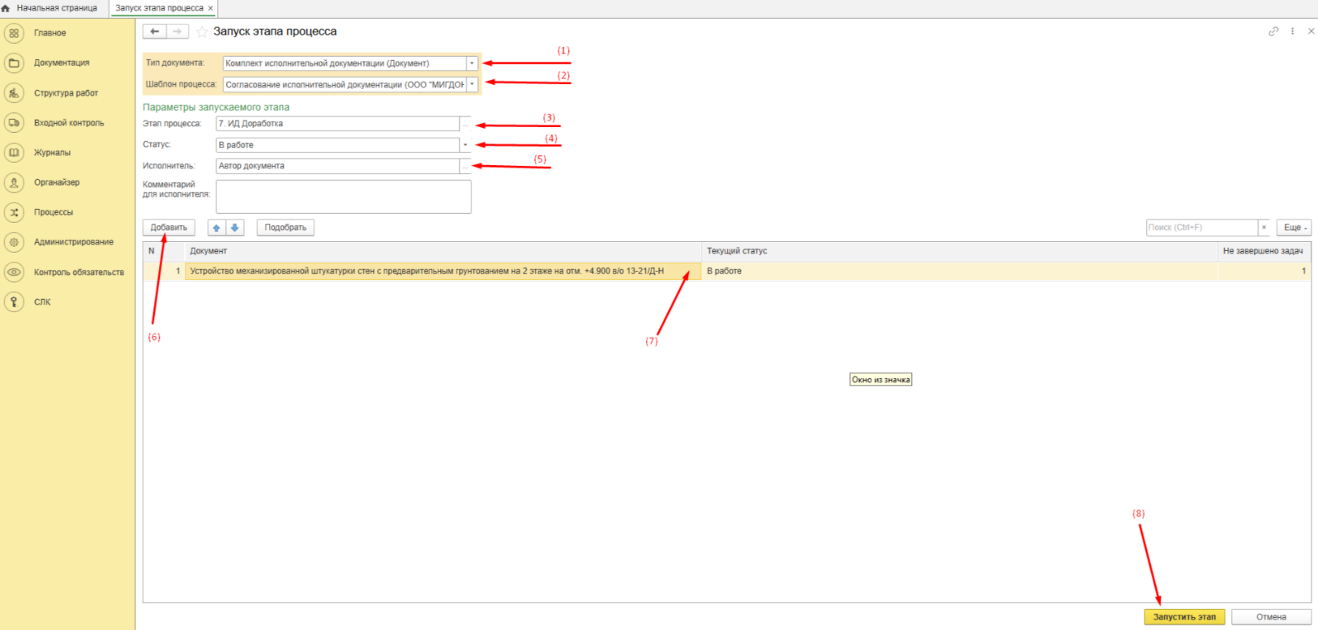This screenshot has width=1318, height=630.
Task: Open the three-dot options menu icon
Action: (x=1292, y=32)
